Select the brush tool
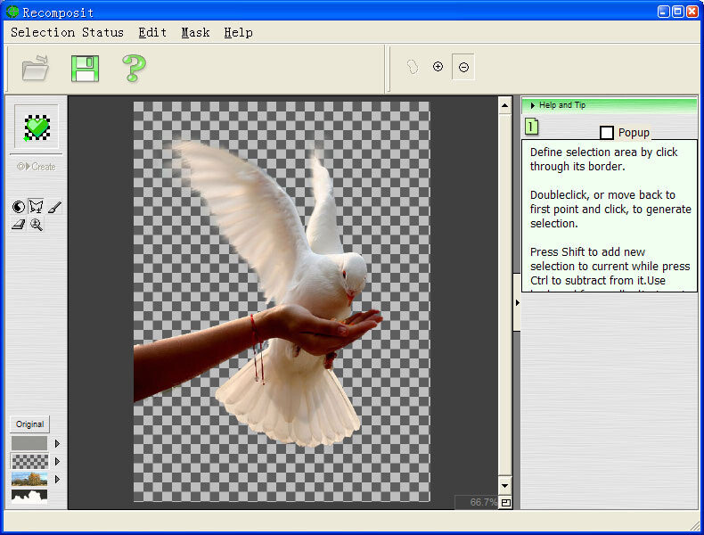704x535 pixels. [x=53, y=207]
